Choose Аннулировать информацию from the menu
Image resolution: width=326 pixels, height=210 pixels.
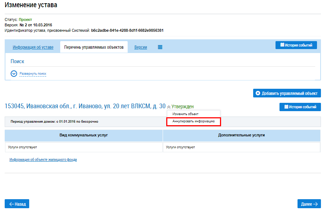(x=193, y=121)
